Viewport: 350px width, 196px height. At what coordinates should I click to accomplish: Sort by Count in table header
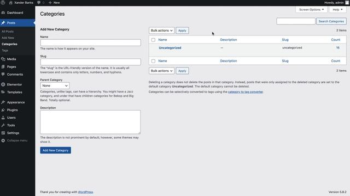click(335, 40)
